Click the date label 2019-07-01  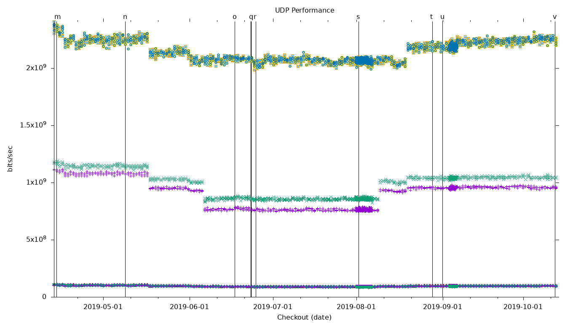273,307
